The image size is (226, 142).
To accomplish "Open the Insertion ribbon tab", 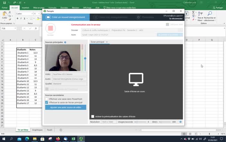I will [25, 7].
